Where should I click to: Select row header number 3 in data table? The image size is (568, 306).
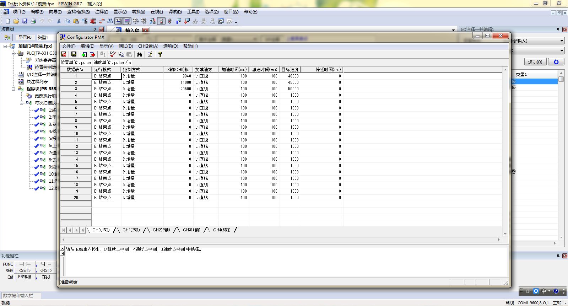click(76, 89)
